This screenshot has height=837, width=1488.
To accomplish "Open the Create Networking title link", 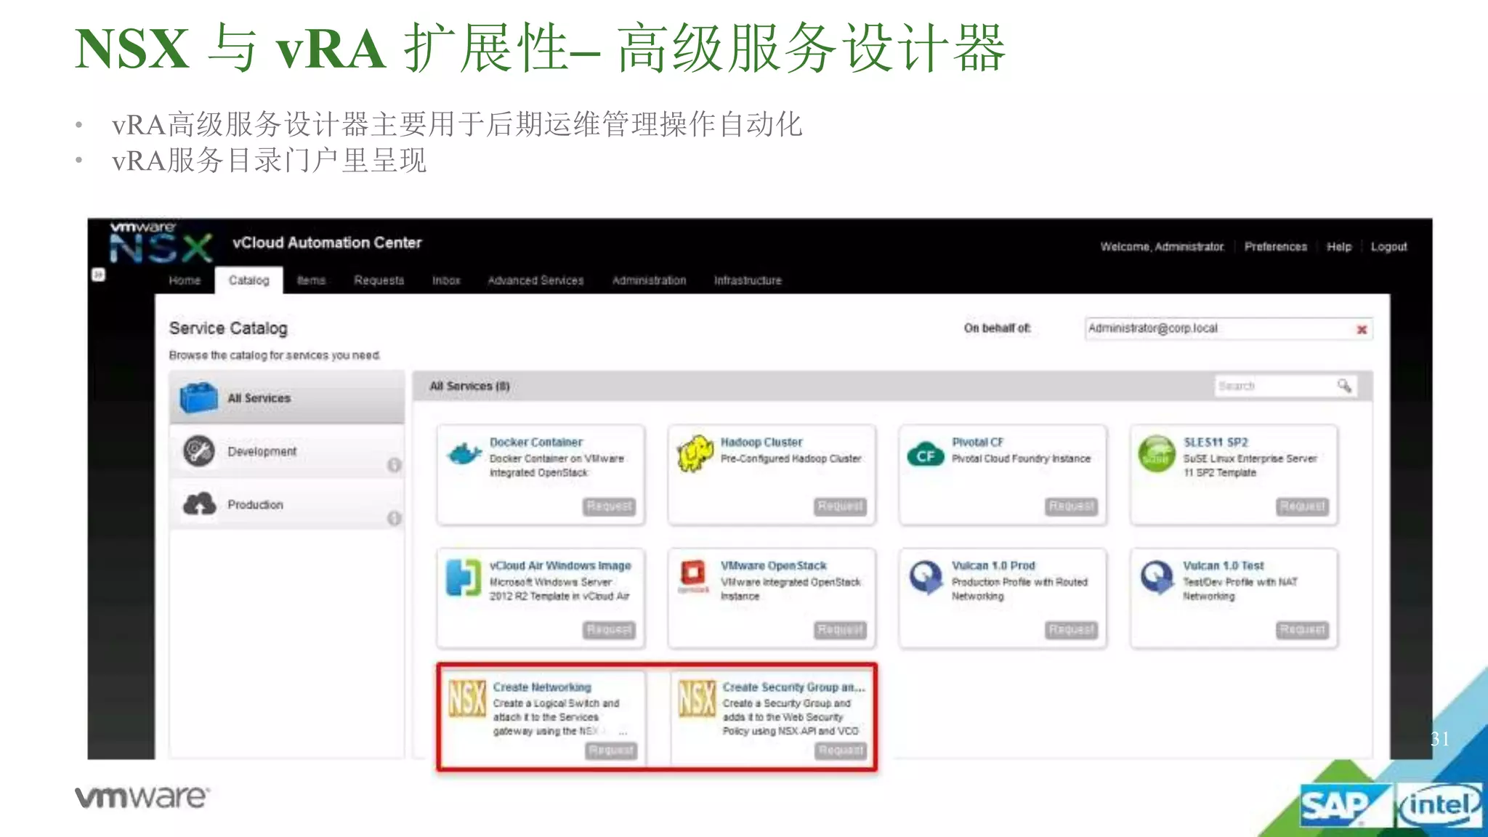I will coord(542,687).
